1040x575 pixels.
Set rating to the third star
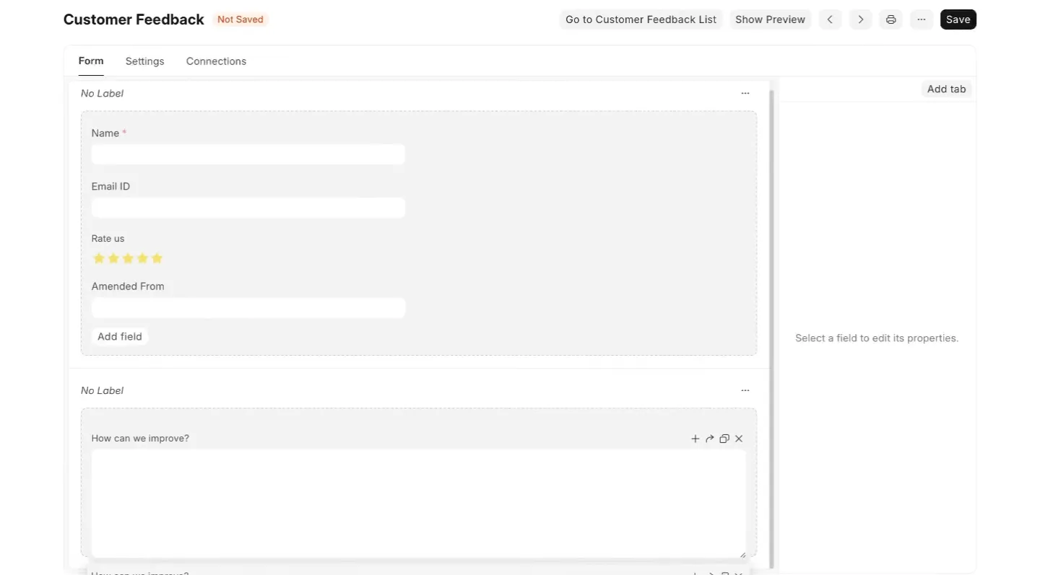(x=128, y=258)
